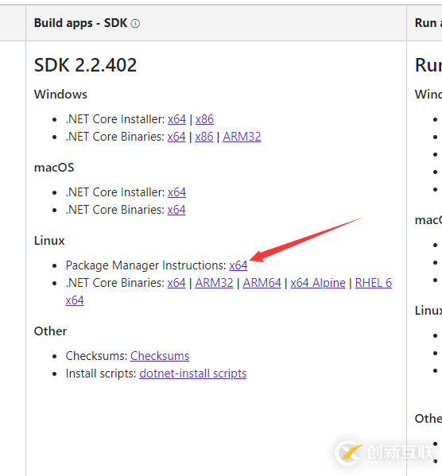Download Windows .NET Core Binaries x86
This screenshot has width=442, height=476.
tap(204, 137)
